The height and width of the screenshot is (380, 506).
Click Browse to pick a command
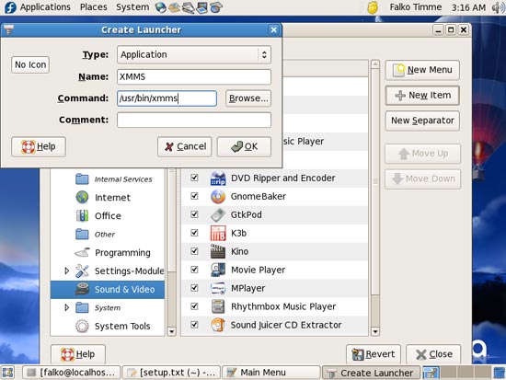(x=248, y=98)
